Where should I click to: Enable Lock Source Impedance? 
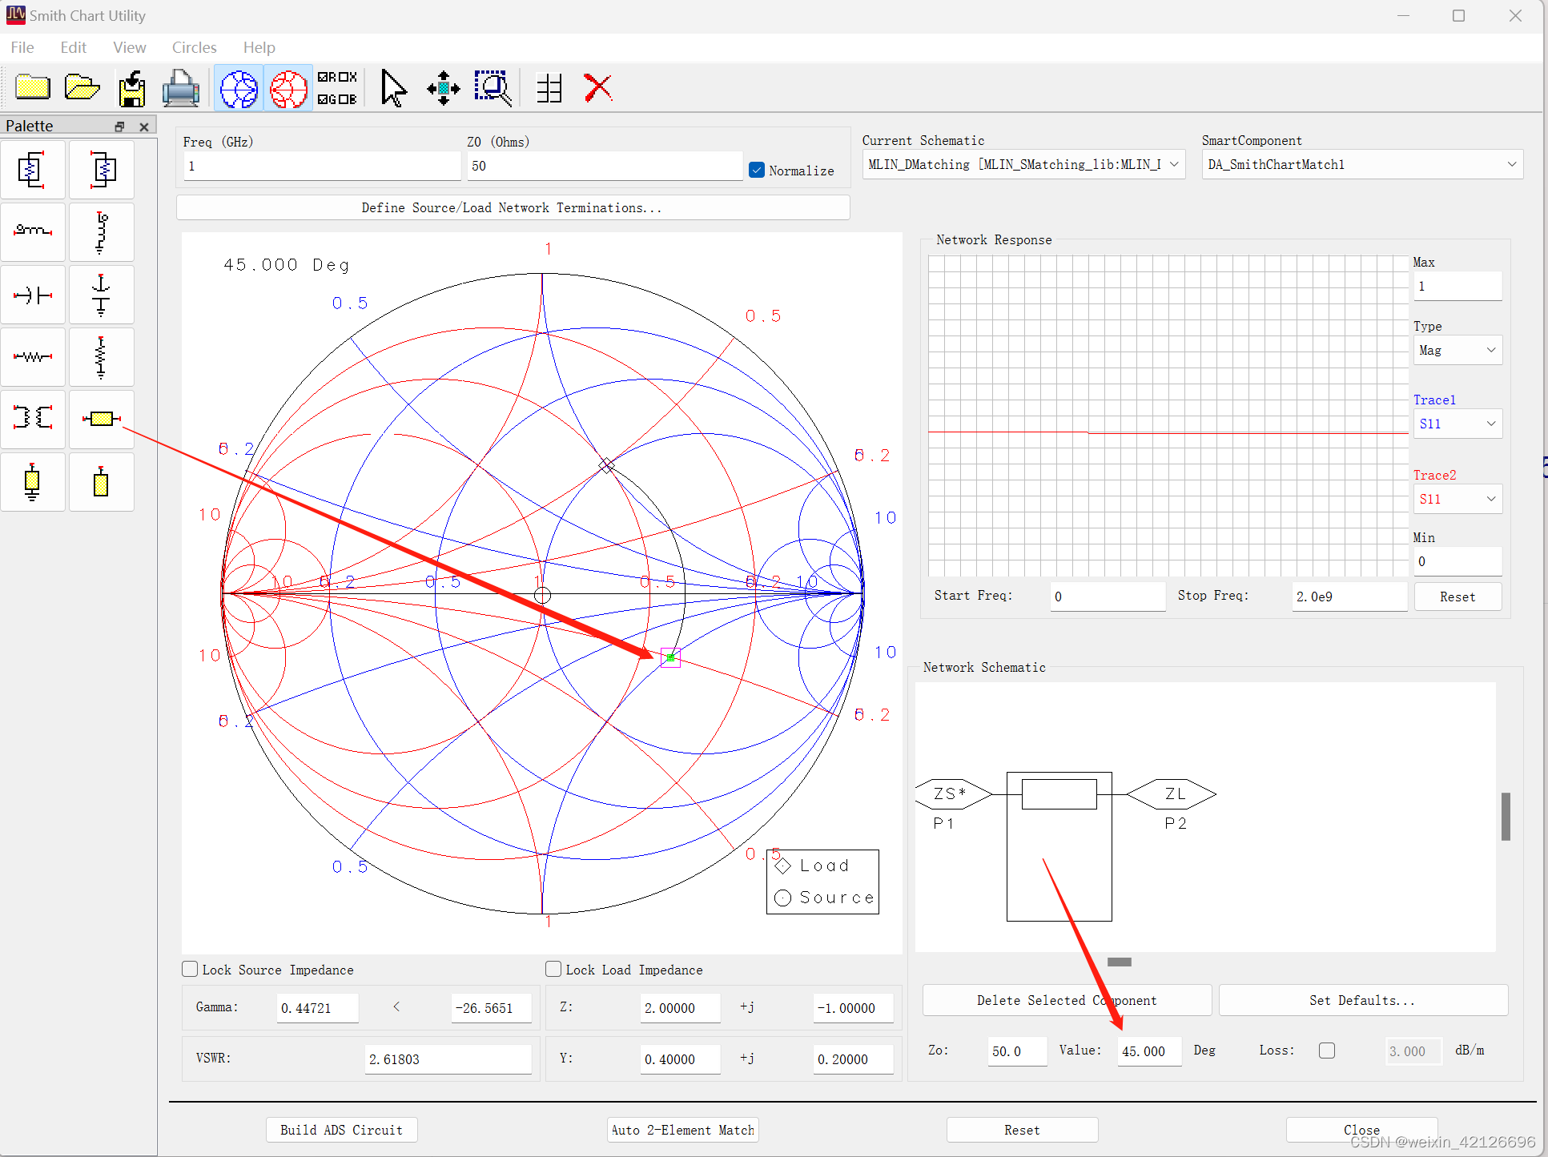(x=190, y=970)
